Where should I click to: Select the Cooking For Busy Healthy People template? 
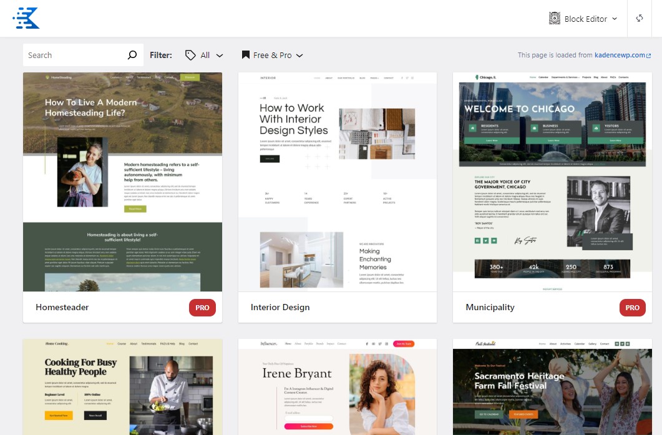click(x=122, y=387)
